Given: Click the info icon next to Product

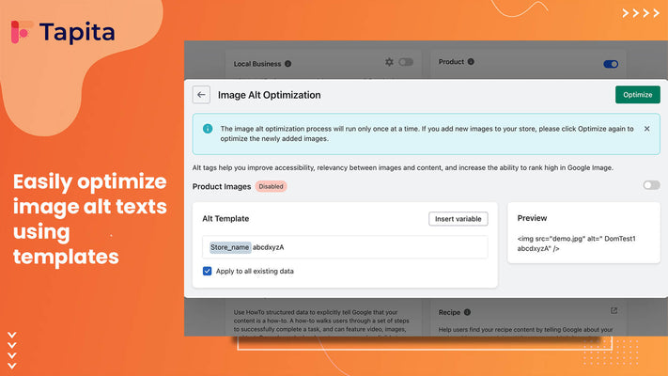Looking at the screenshot, I should point(472,62).
